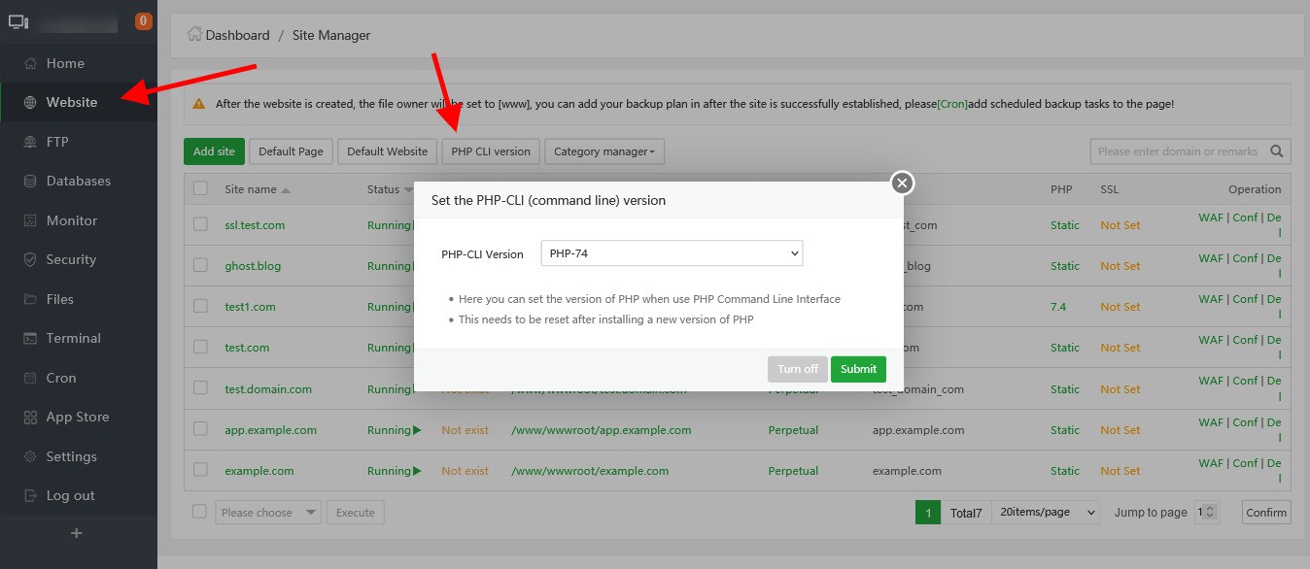Open the ghost.blog site configuration link
This screenshot has height=569, width=1310.
(x=253, y=265)
